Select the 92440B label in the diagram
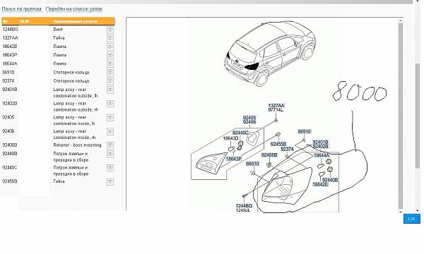 330,180
